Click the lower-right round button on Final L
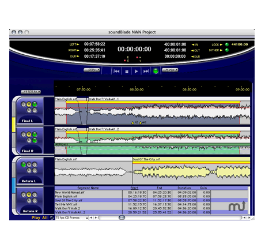 point(35,110)
